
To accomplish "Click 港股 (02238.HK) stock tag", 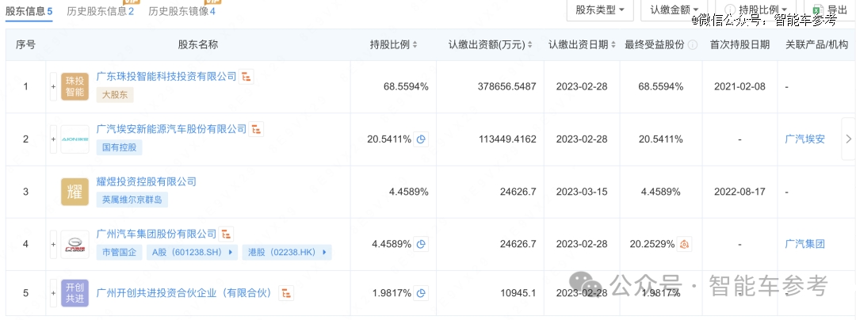I will 287,253.
